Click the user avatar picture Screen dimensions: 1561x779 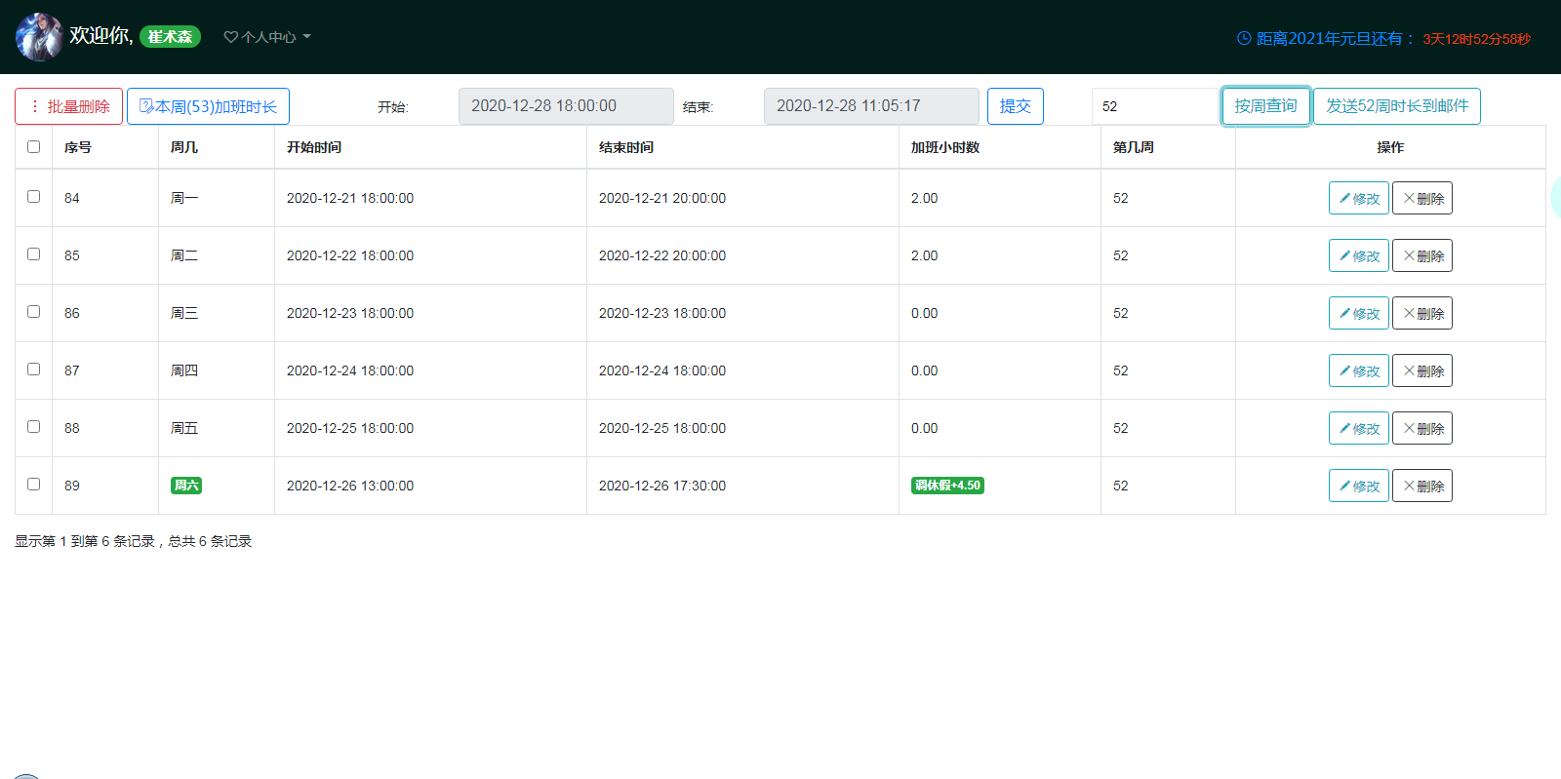coord(39,37)
